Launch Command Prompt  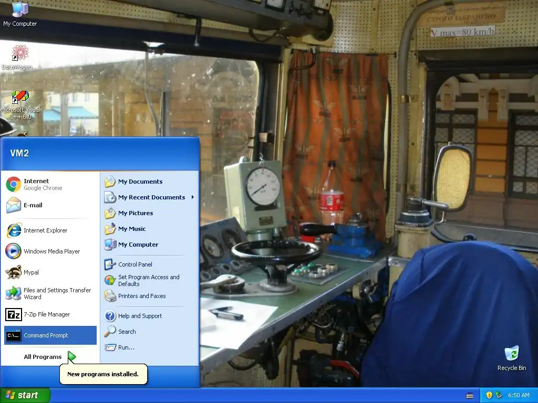(50, 335)
